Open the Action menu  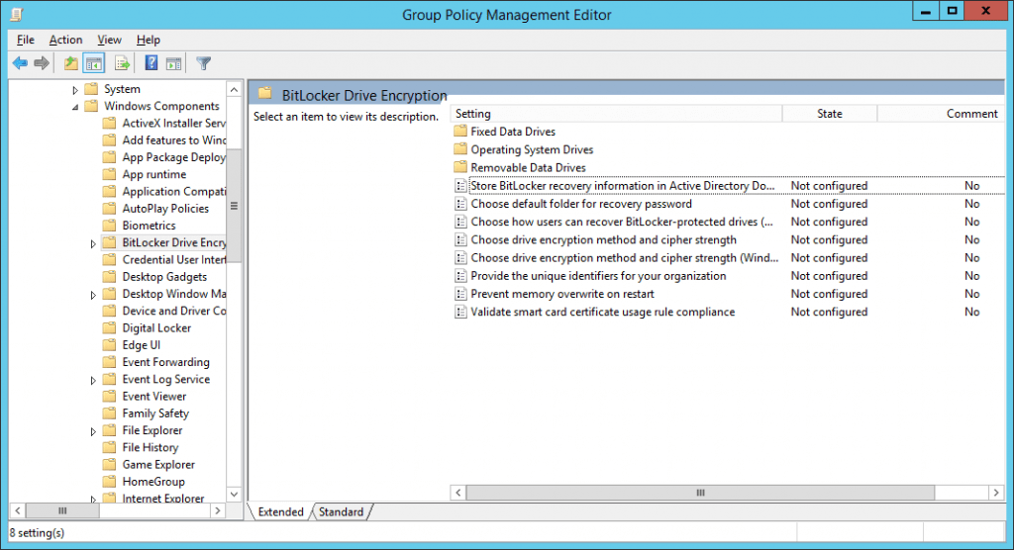point(65,40)
